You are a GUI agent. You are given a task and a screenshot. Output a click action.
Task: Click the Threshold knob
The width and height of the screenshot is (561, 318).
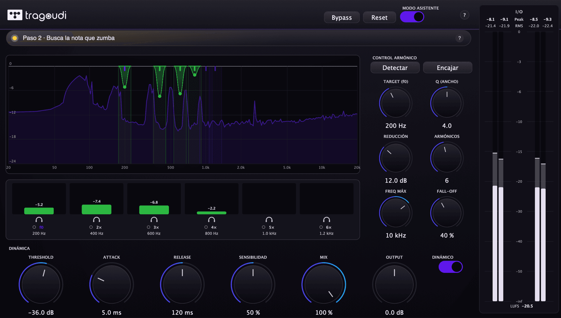pyautogui.click(x=41, y=284)
